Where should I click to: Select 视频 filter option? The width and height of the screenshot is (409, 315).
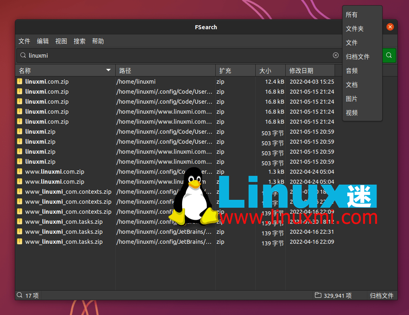pyautogui.click(x=362, y=113)
